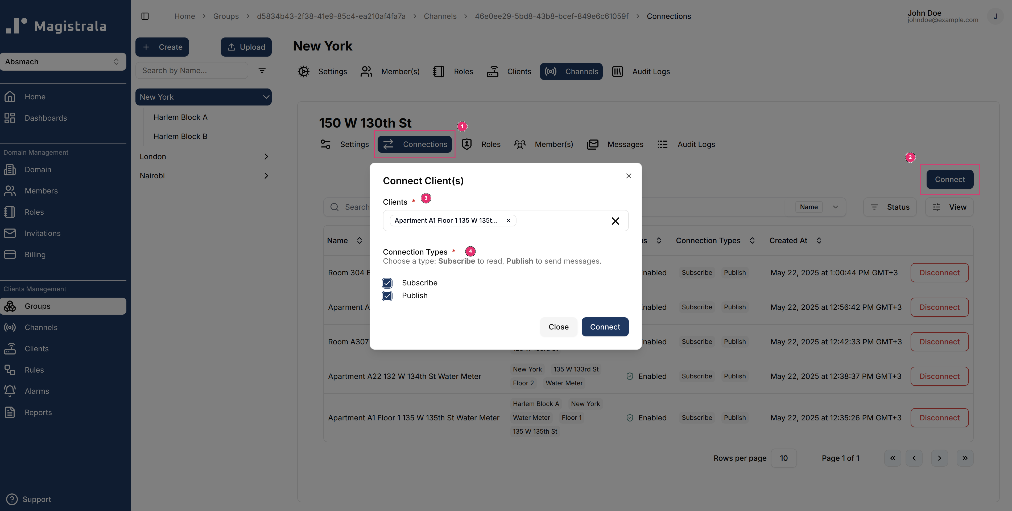Select the Dashboards sidebar icon
The width and height of the screenshot is (1012, 511).
(x=10, y=118)
